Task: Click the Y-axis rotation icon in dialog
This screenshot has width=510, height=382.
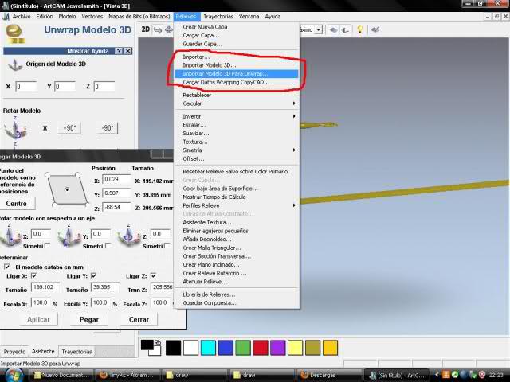Action: click(x=69, y=236)
